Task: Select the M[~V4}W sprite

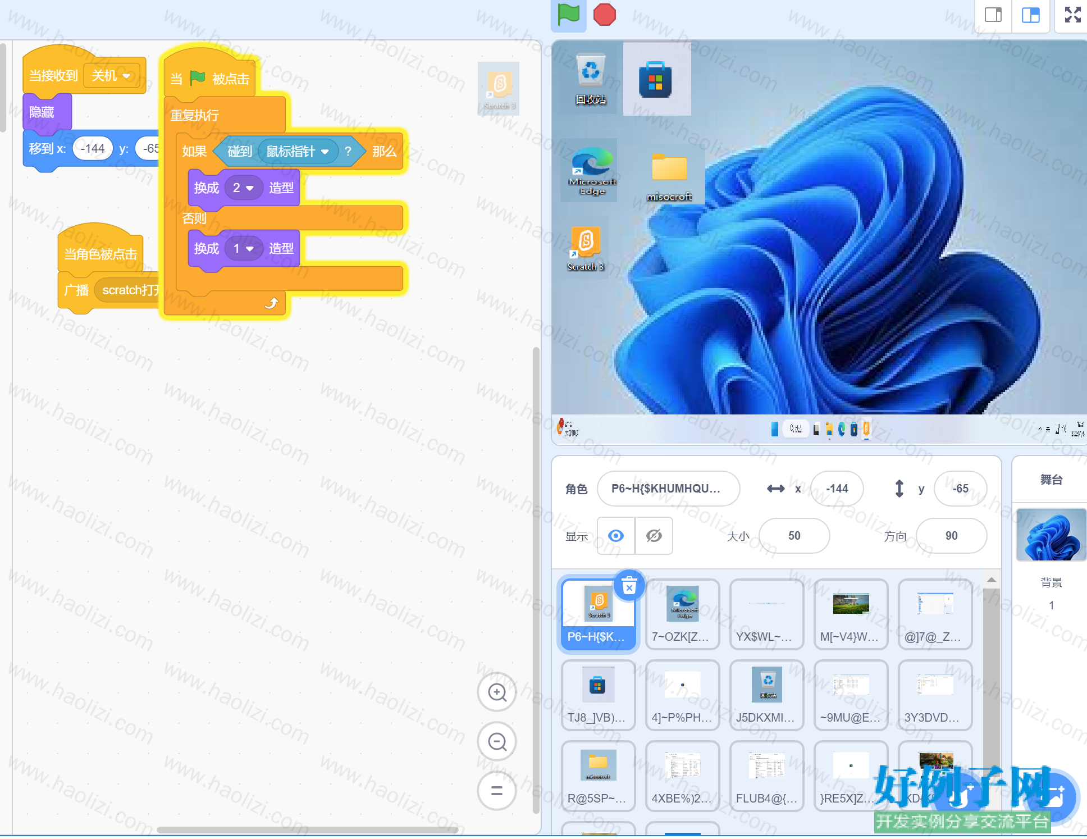Action: [851, 614]
